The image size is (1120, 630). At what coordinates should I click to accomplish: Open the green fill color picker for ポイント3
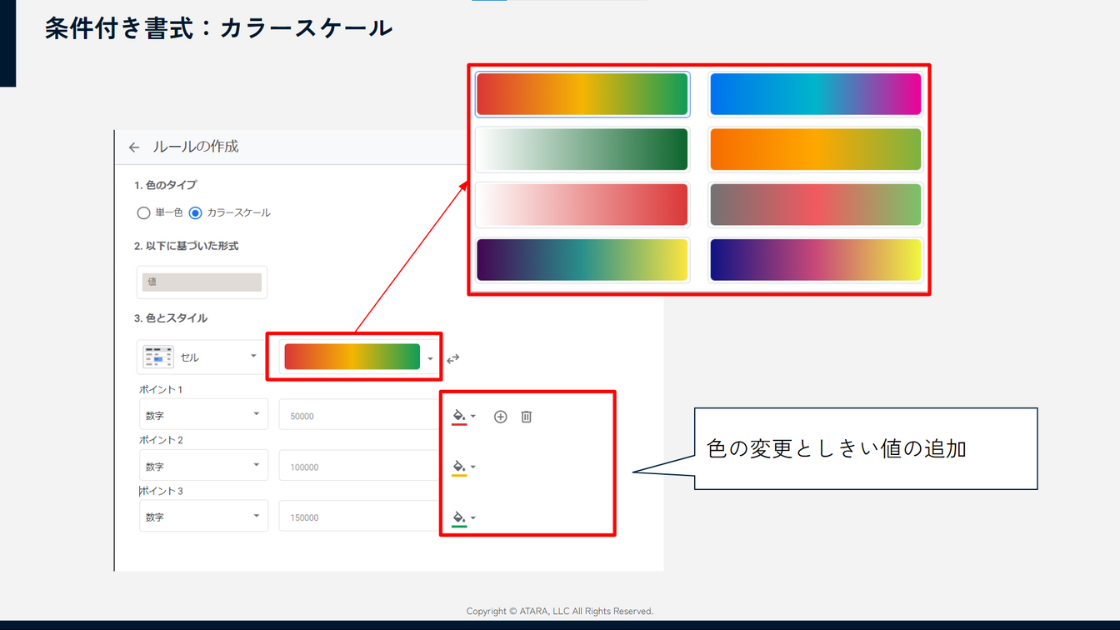tap(463, 518)
